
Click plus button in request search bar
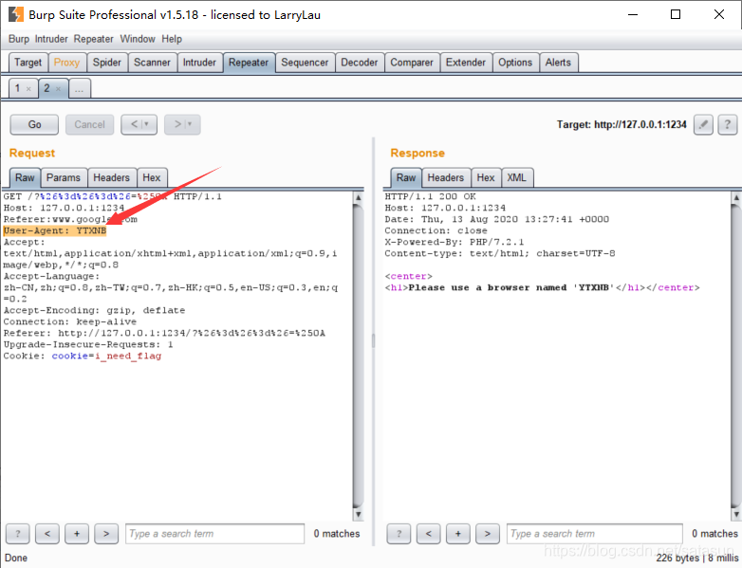pyautogui.click(x=77, y=534)
